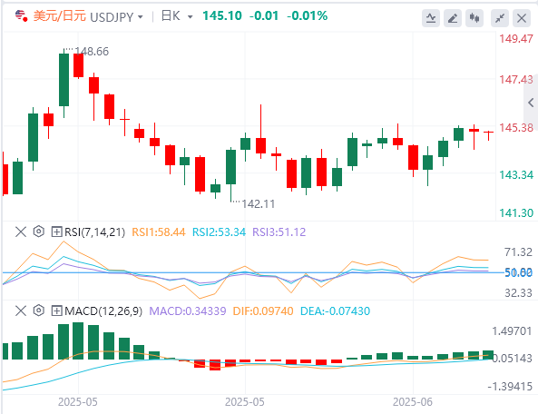538x414 pixels.
Task: Switch chart type with candlestick icon
Action: point(474,18)
